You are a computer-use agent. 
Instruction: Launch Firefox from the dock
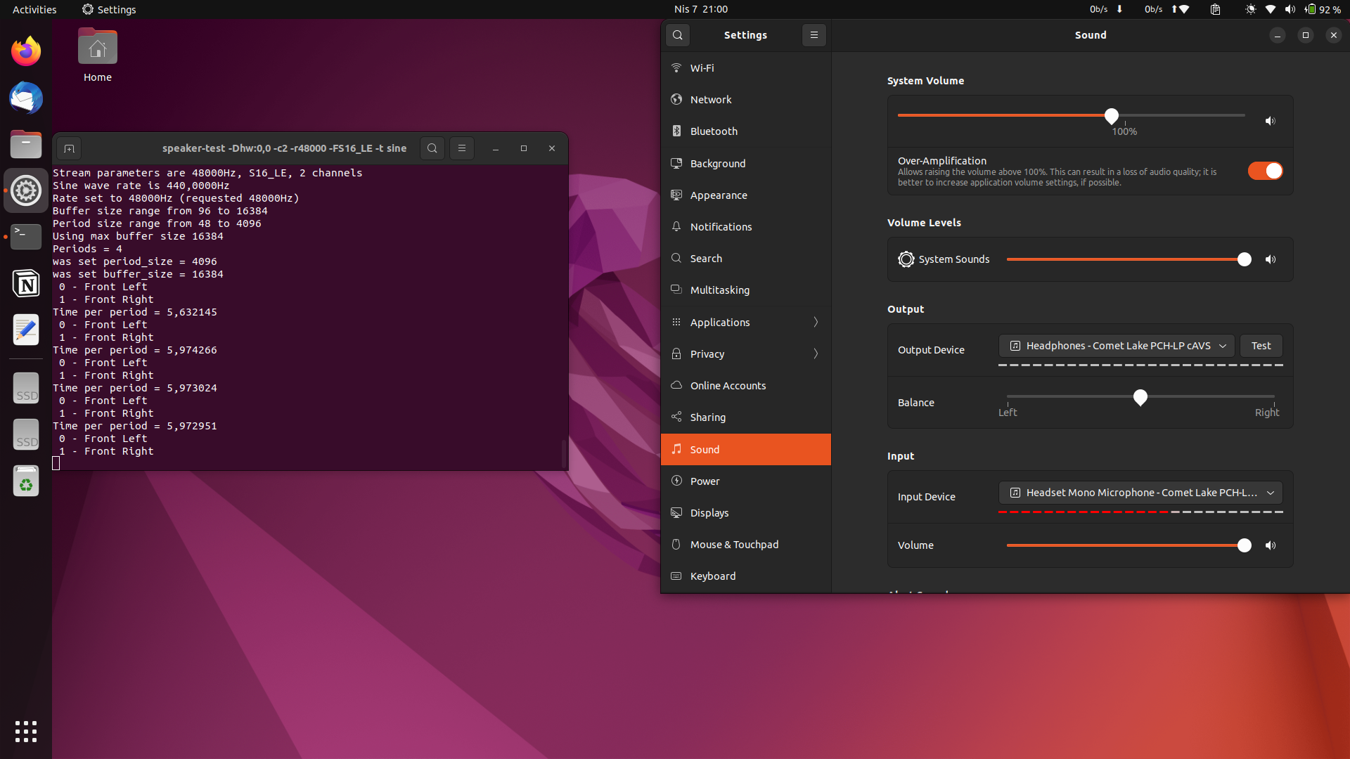25,51
